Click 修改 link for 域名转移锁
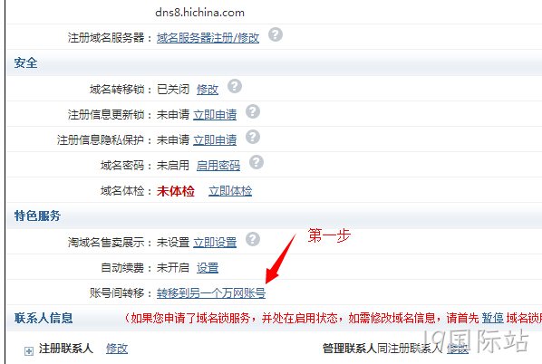Image resolution: width=542 pixels, height=364 pixels. [x=208, y=90]
